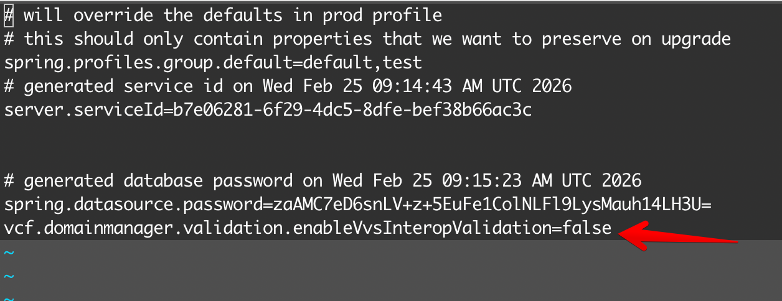Click the 'will override the defaults' comment
Screen dimensions: 782x301
162,15
